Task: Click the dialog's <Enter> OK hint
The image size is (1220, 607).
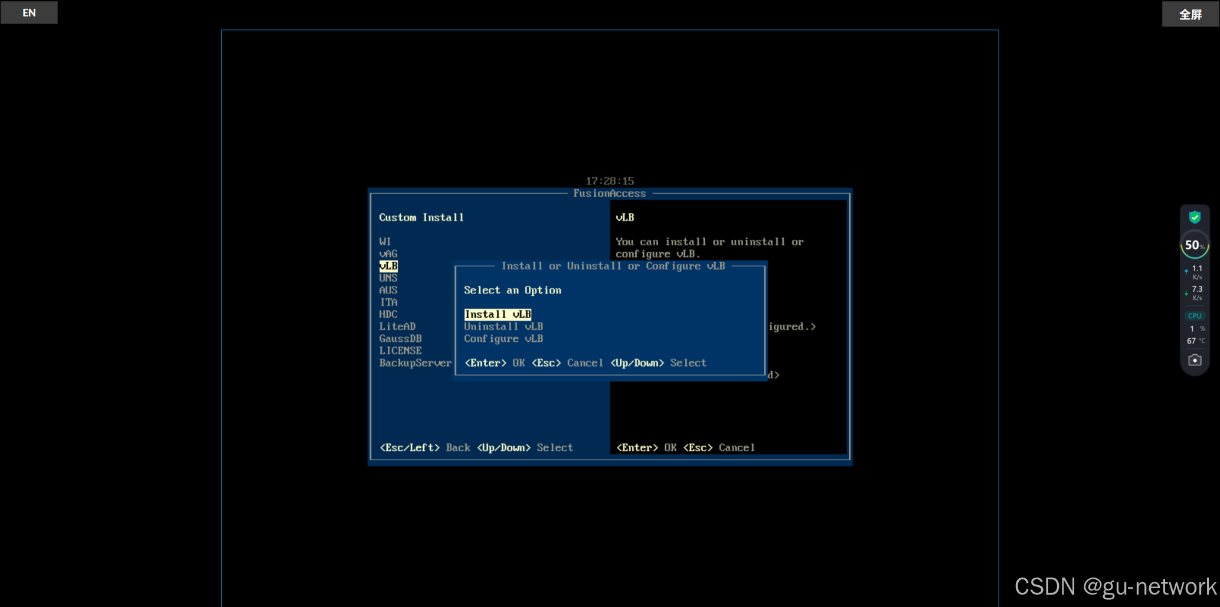Action: [x=495, y=363]
